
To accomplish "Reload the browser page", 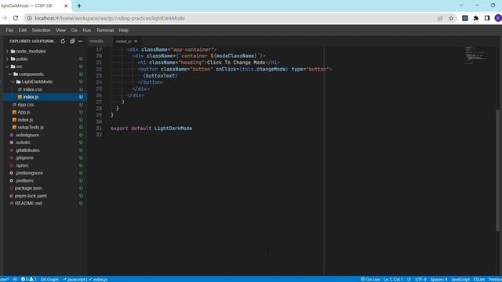I will (x=16, y=18).
